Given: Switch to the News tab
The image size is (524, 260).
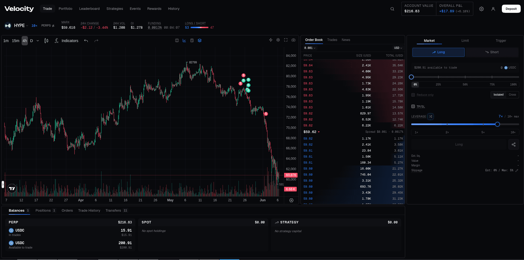Looking at the screenshot, I should [x=346, y=40].
